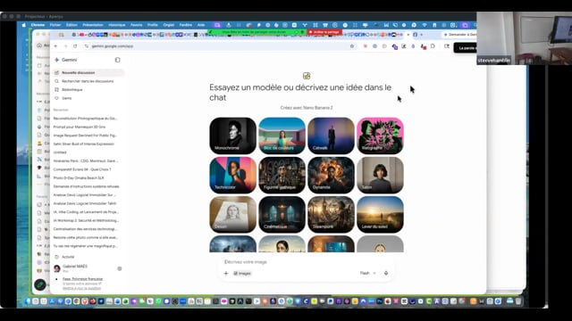Click the plus attach icon in prompt box
Viewport: 572px width, 321px height.
coord(226,274)
